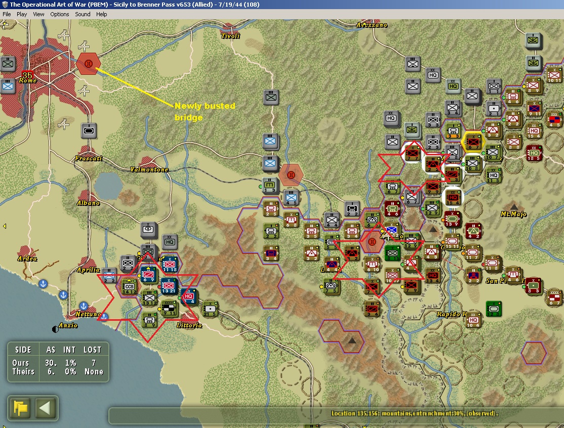Select the dark red artillery brigade rated 8 3

(x=534, y=286)
